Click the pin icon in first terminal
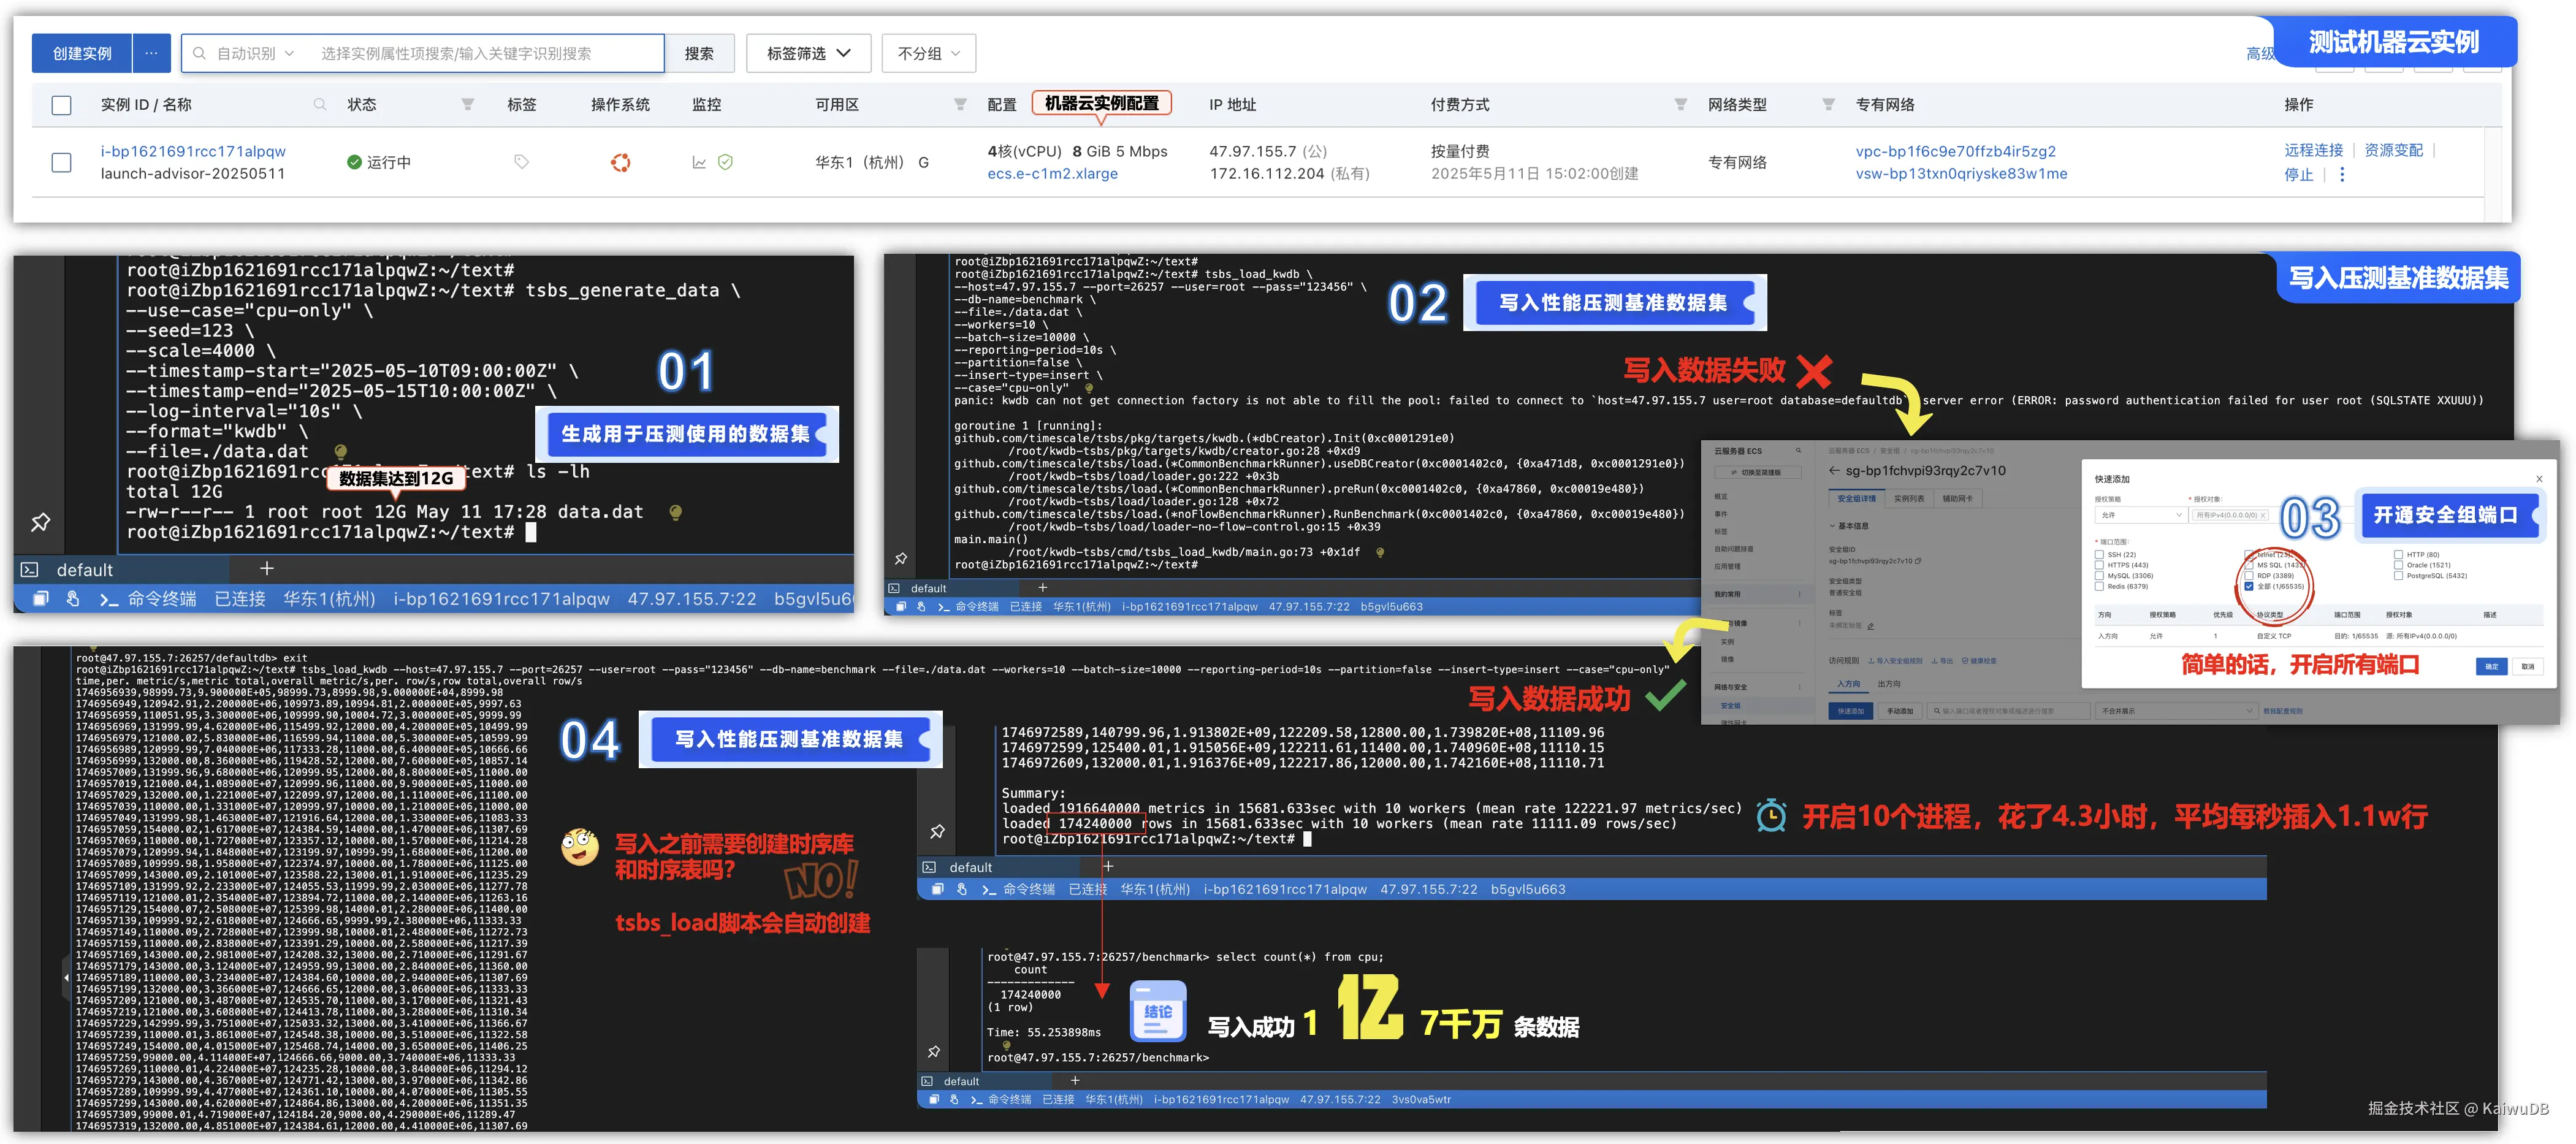 (41, 522)
